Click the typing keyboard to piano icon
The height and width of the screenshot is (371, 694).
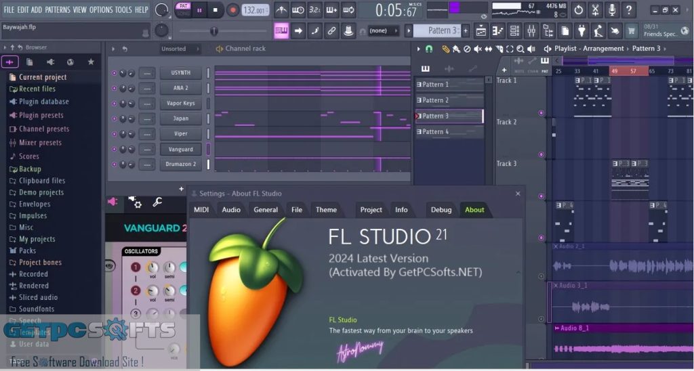pyautogui.click(x=281, y=30)
